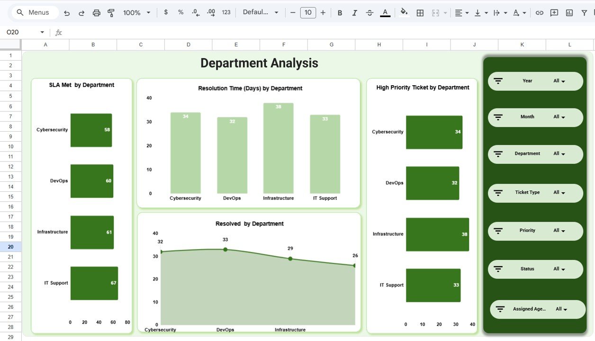Image resolution: width=595 pixels, height=341 pixels.
Task: Toggle bold formatting
Action: (x=340, y=13)
